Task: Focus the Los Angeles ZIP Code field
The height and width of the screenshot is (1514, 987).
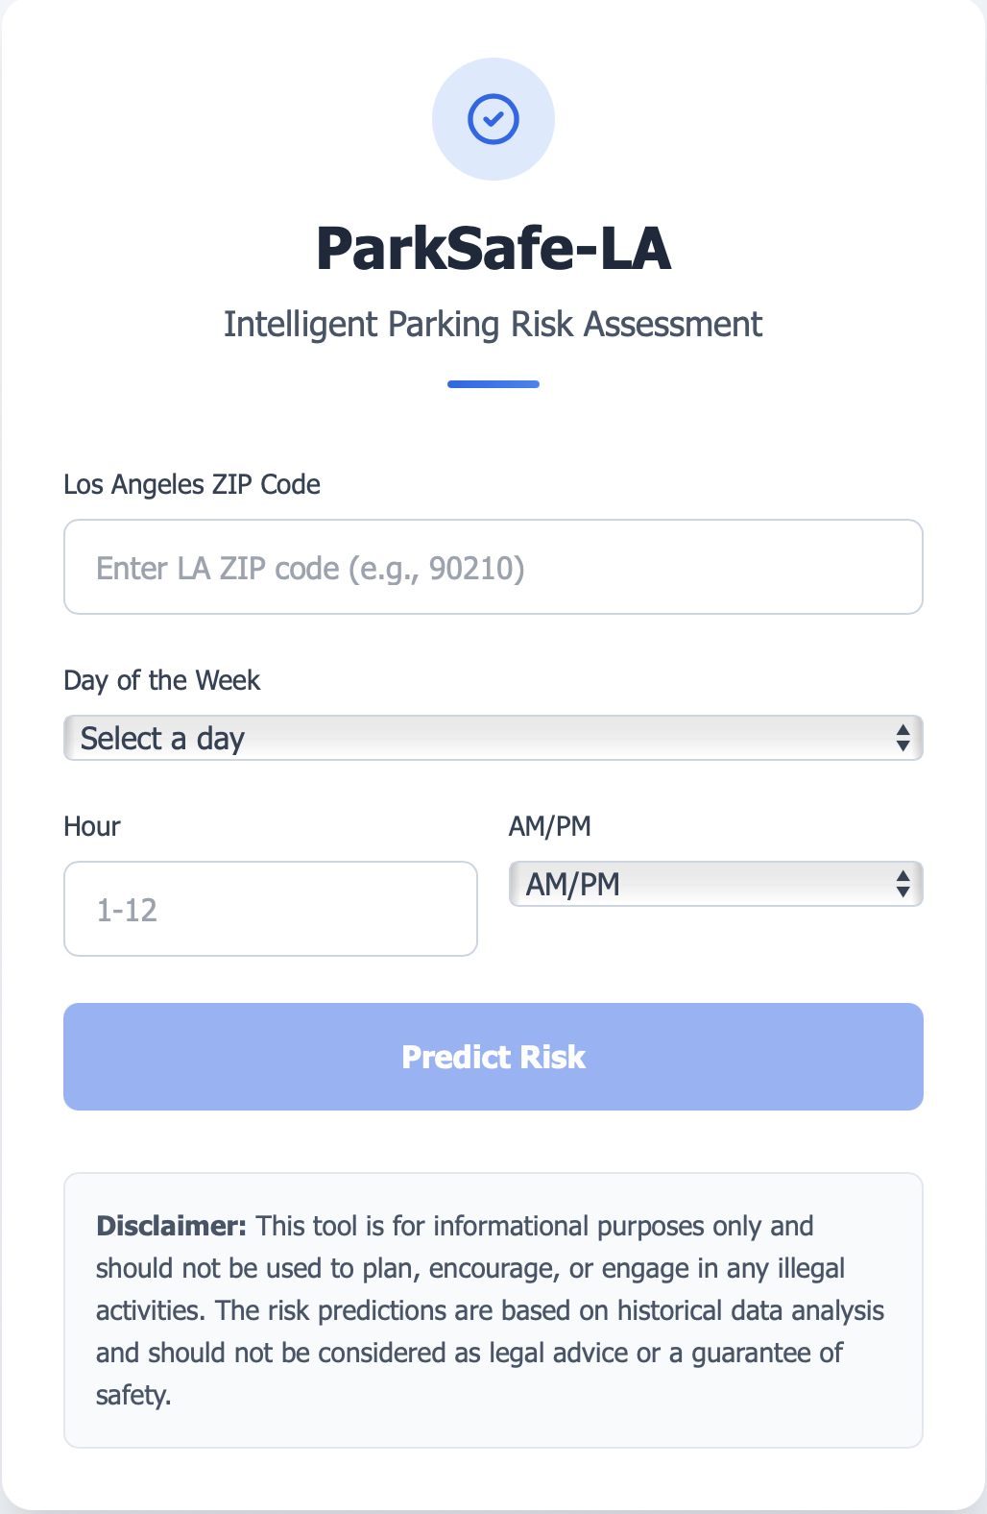Action: point(493,567)
